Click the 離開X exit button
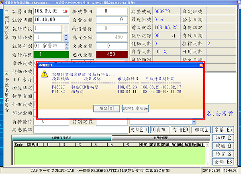Screen dimensions: 241x174 coord(200,130)
